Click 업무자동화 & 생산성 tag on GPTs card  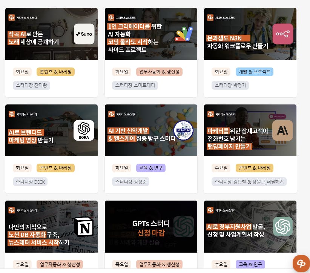(x=160, y=264)
